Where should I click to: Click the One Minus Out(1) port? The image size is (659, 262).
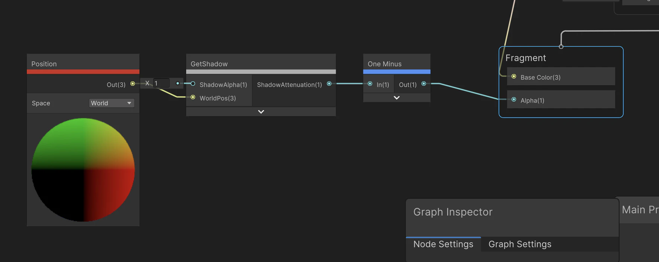pos(424,84)
